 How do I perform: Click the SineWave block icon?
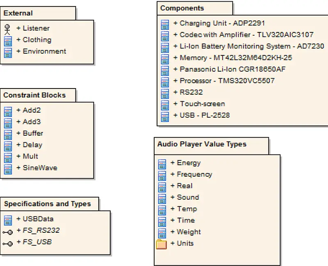pyautogui.click(x=8, y=169)
